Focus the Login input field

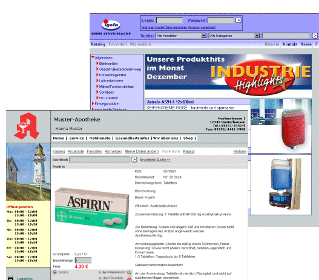click(x=169, y=21)
